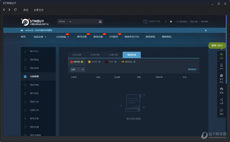Screen dimensions: 230x142
Task: Open 账户中心 in the left sidebar
Action: click(38, 51)
